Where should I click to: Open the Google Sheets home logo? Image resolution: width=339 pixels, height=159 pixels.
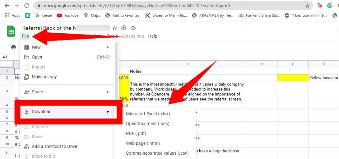click(11, 31)
